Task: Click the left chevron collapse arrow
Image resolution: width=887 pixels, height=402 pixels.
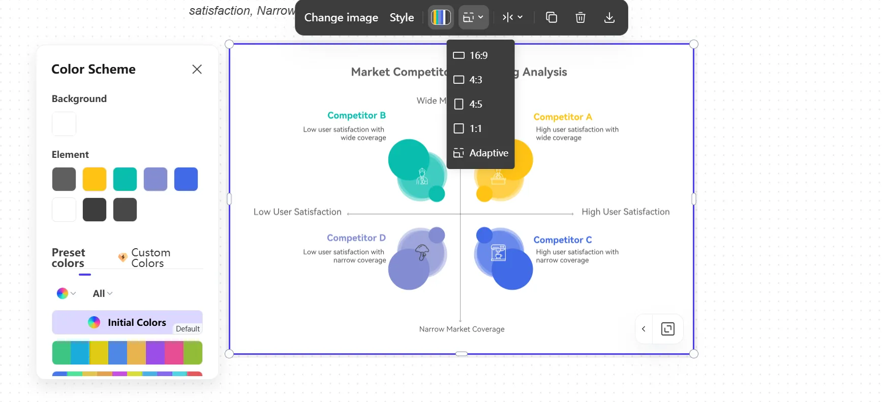Action: click(644, 329)
